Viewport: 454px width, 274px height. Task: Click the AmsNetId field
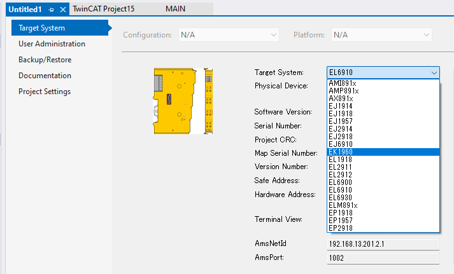pyautogui.click(x=383, y=244)
